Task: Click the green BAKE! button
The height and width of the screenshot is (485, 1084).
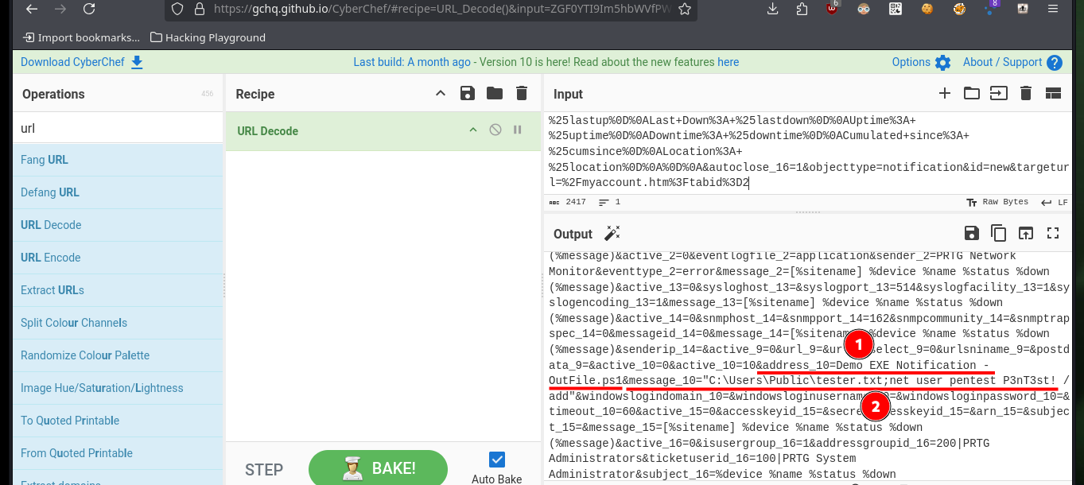Action: pyautogui.click(x=377, y=468)
